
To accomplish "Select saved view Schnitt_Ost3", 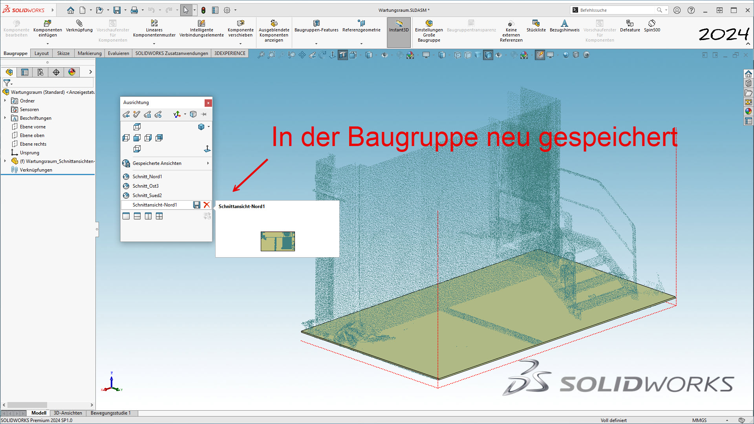I will (x=166, y=186).
